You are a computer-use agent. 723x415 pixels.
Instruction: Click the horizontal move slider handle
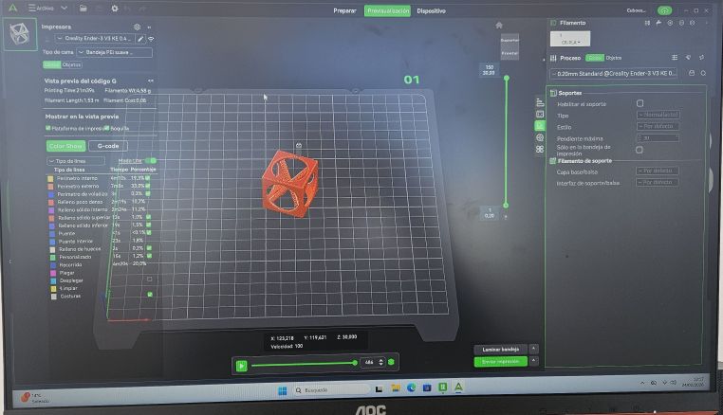coord(355,363)
